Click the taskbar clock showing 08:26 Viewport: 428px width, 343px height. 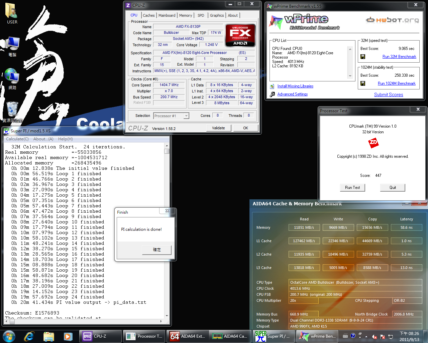pos(409,336)
